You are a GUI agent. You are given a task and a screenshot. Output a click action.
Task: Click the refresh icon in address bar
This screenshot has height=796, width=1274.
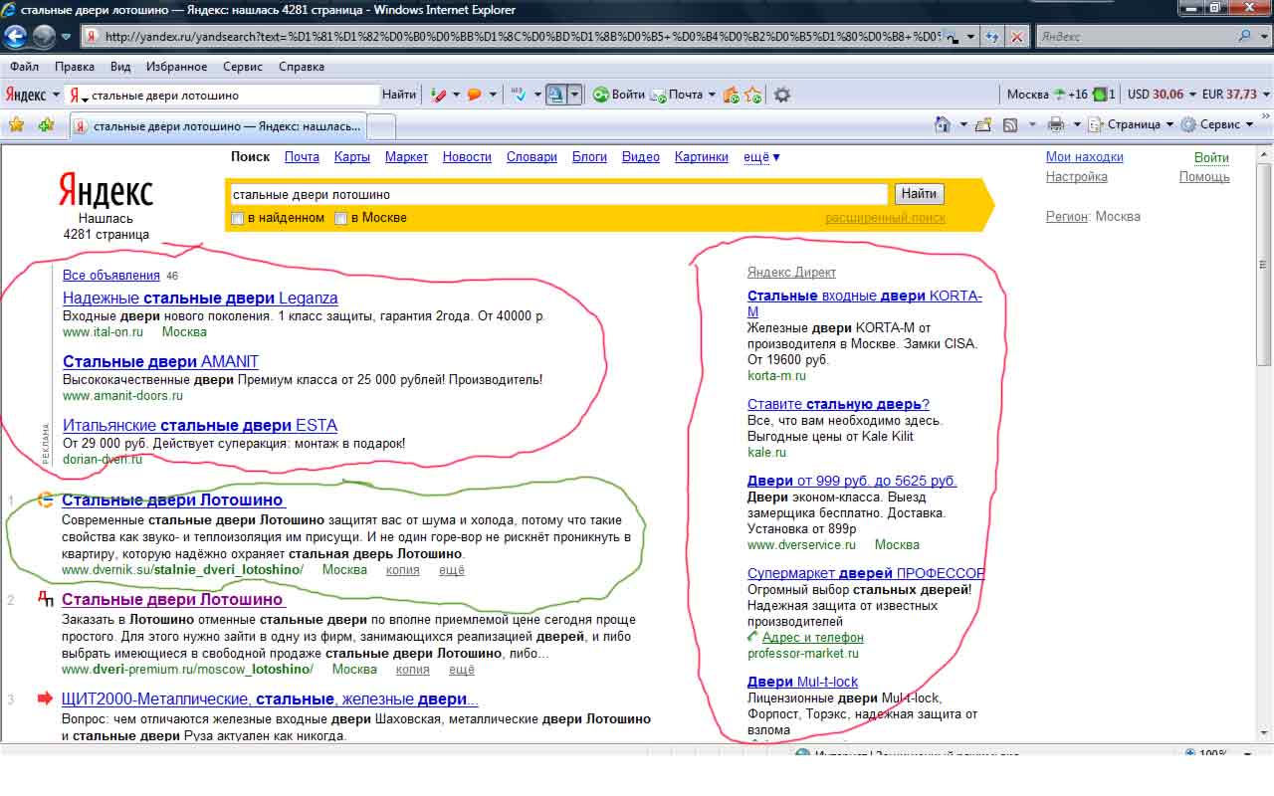coord(991,37)
